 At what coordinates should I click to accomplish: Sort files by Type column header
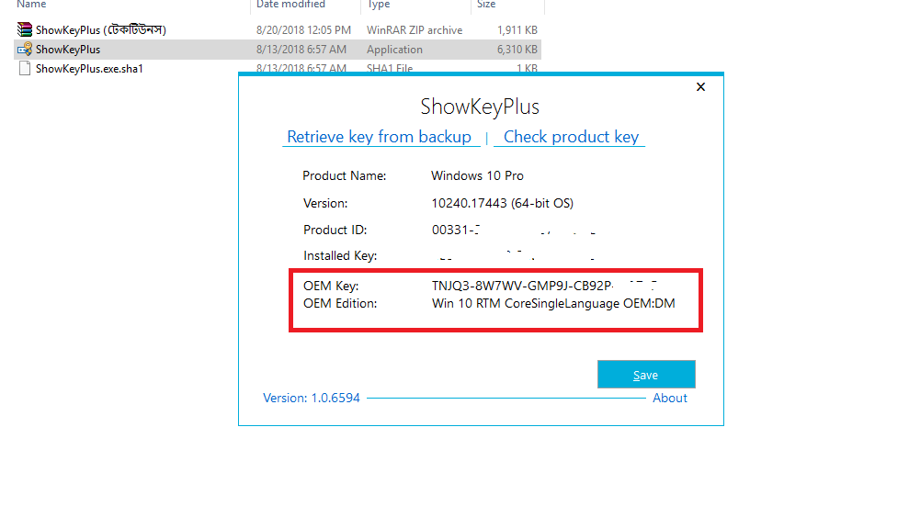(379, 5)
